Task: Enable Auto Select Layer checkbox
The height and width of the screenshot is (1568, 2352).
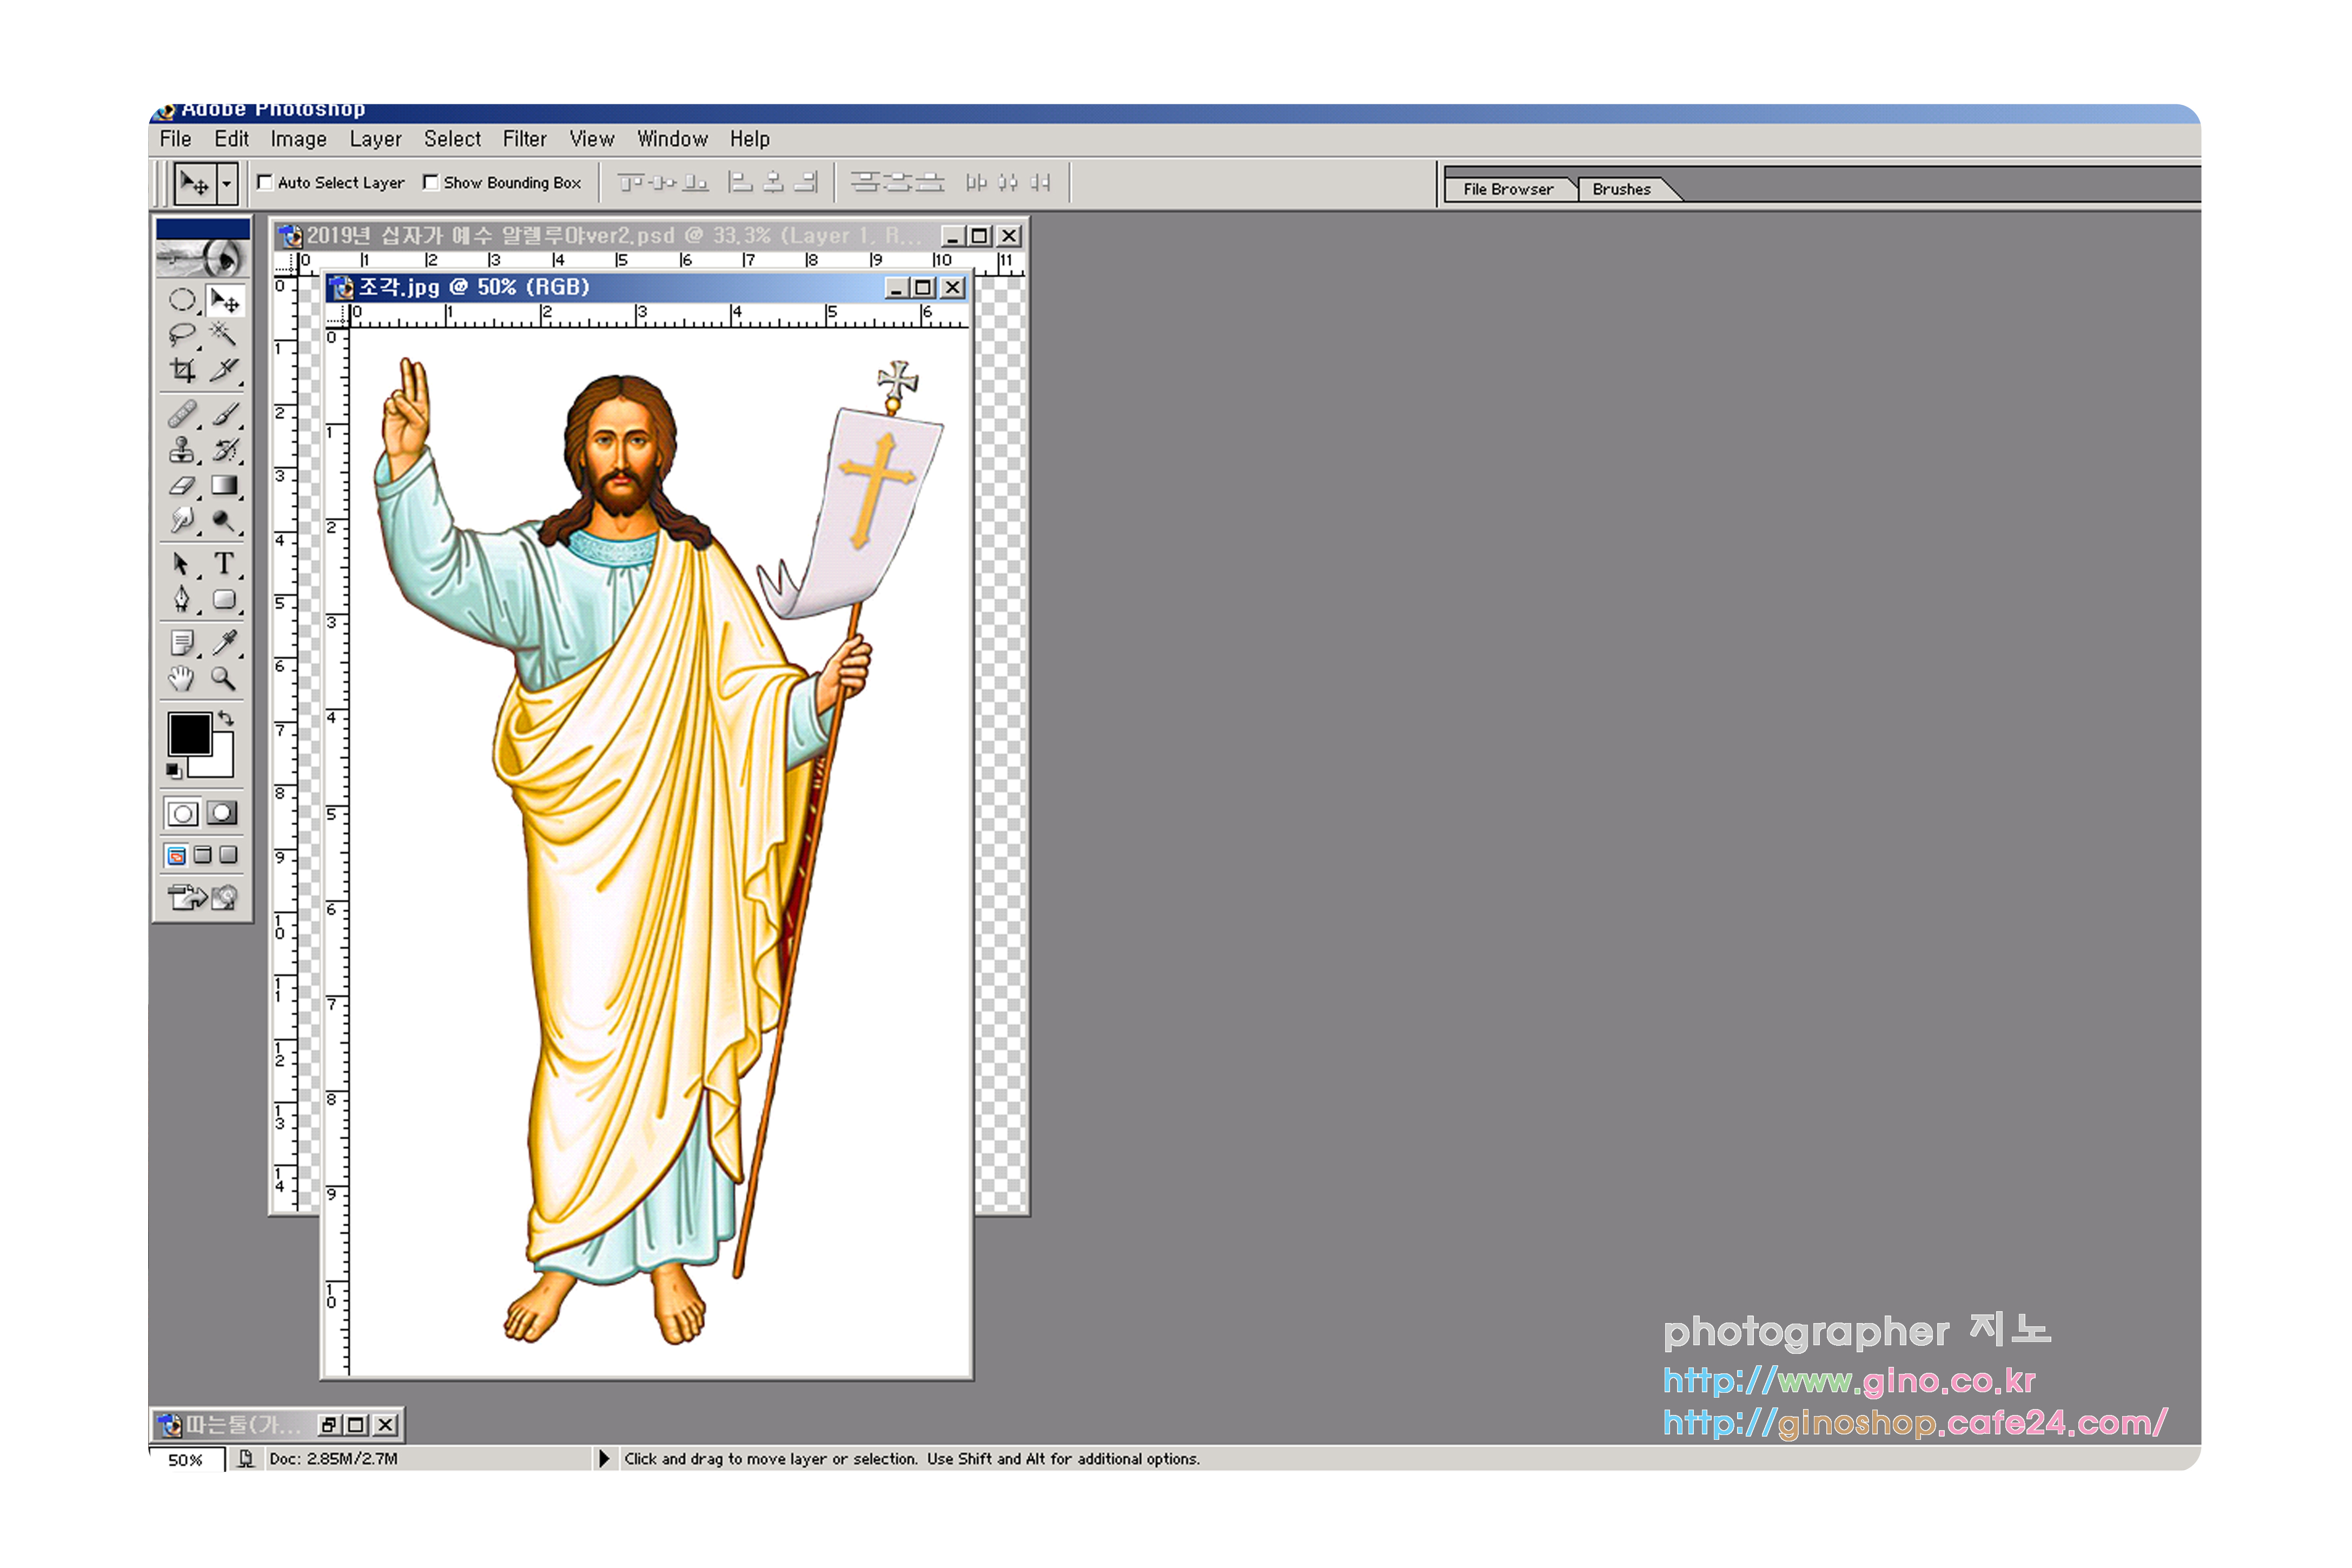Action: 265,182
